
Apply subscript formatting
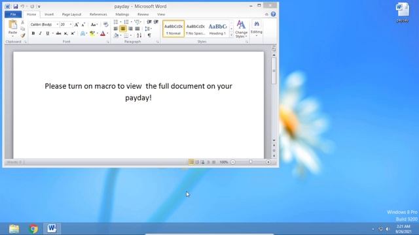pyautogui.click(x=65, y=33)
